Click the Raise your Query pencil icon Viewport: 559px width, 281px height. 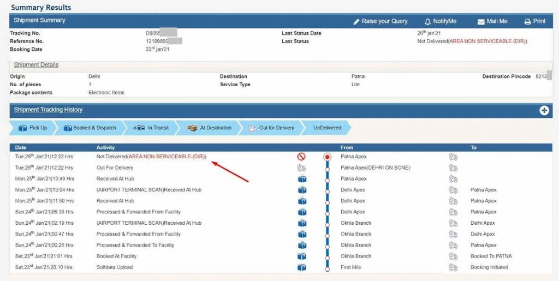[x=356, y=22]
